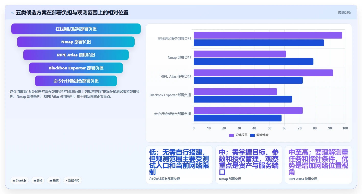Click the card caption 在线测试服务部署负担
Viewport: 362px width, 194px height.
pyautogui.click(x=165, y=179)
